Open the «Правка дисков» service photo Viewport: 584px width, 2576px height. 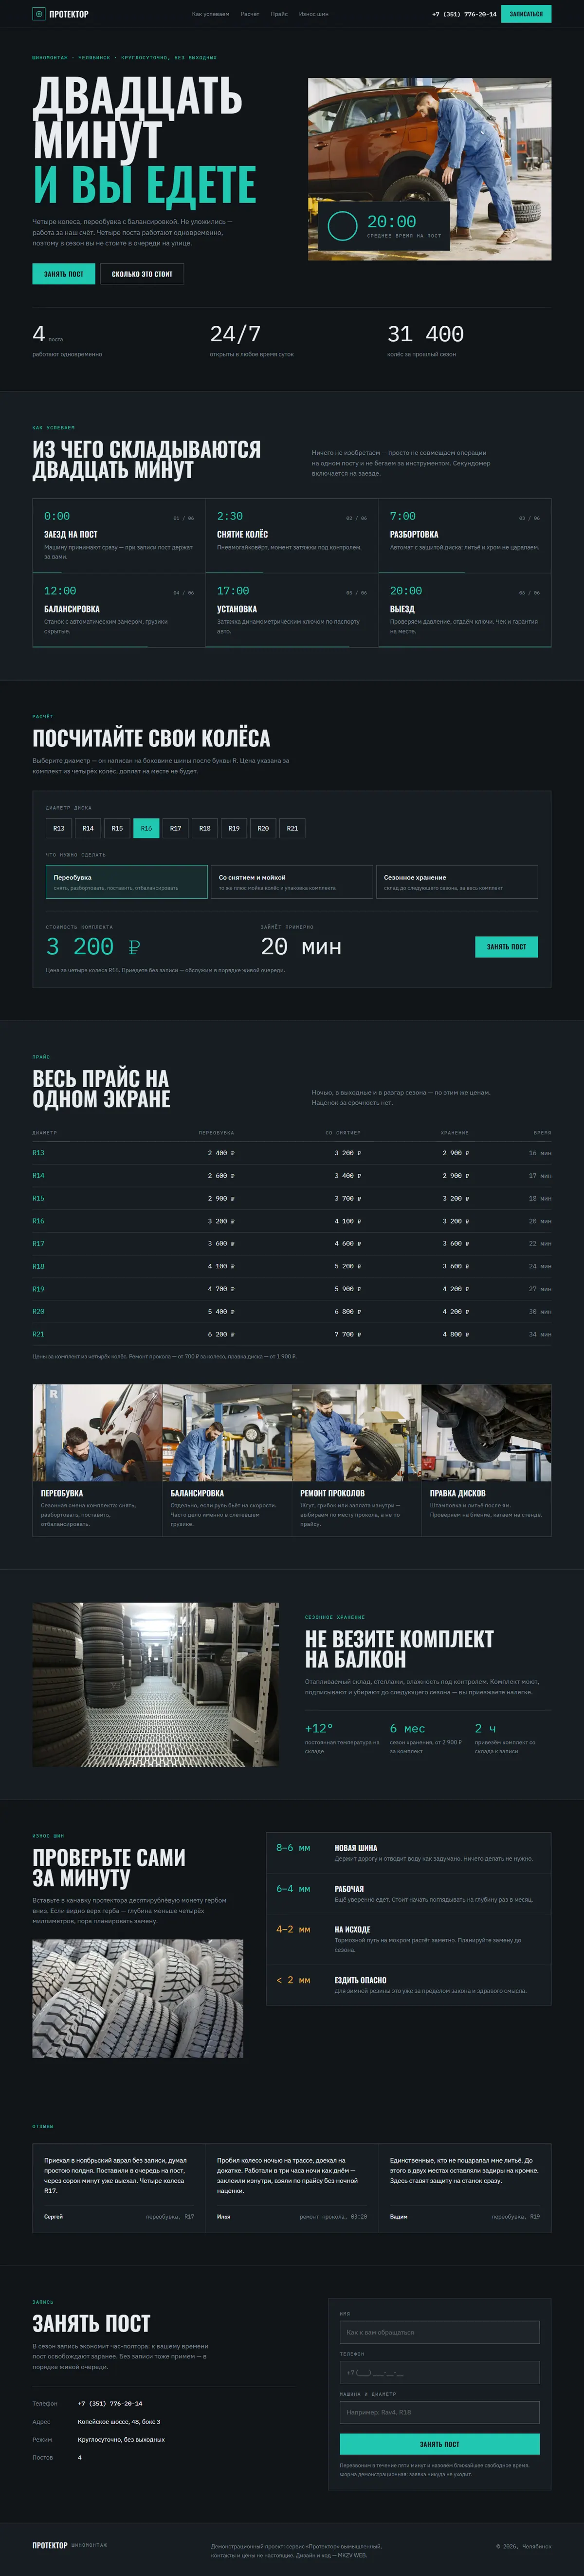(x=486, y=1432)
